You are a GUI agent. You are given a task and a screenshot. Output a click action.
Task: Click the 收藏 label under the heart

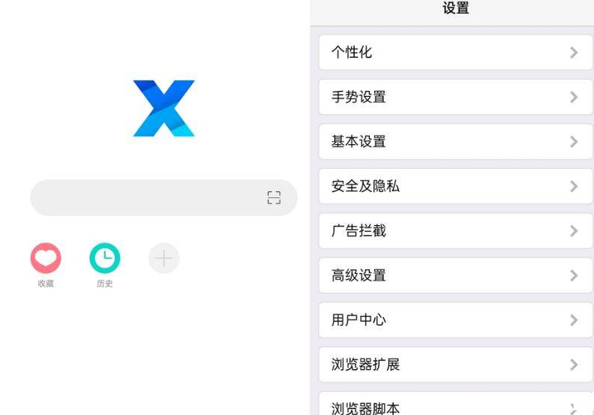click(x=46, y=284)
